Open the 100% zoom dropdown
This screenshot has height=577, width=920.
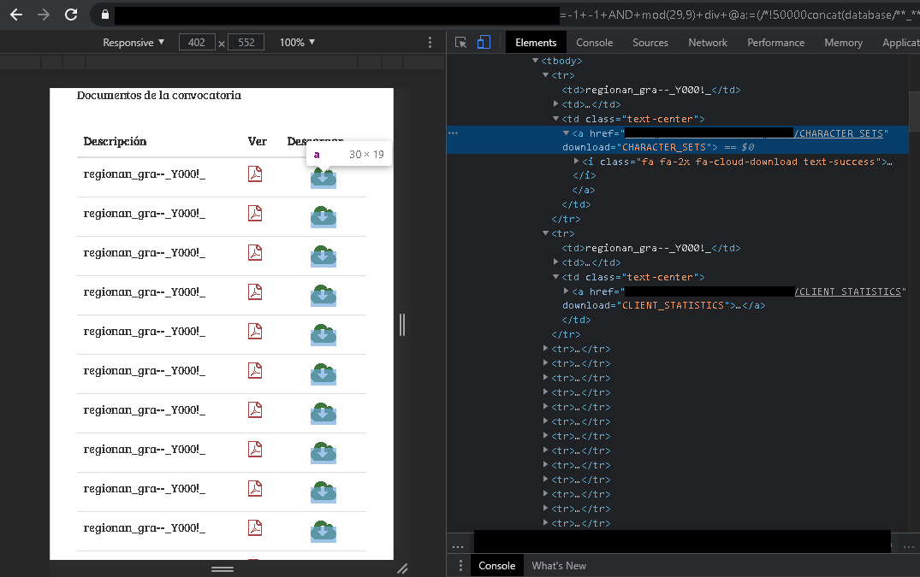pos(297,42)
